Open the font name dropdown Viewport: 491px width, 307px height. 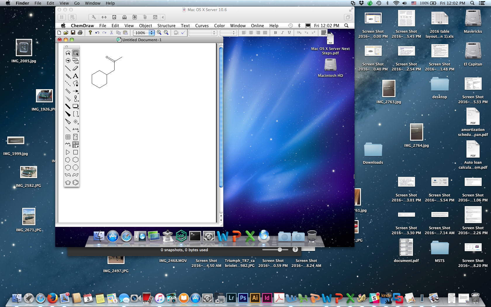[203, 33]
